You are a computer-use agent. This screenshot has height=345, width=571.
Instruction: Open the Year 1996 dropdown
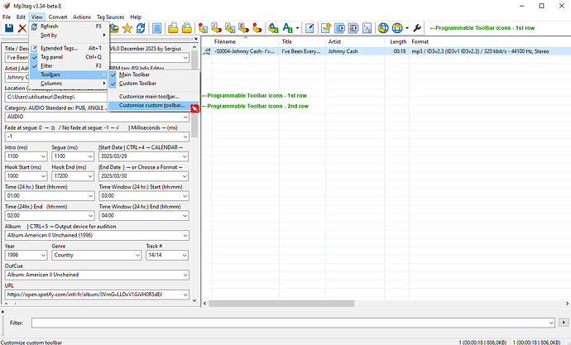(43, 255)
